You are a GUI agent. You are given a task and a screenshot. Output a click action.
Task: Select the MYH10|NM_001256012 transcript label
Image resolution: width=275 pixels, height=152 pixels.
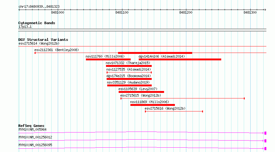(x=35, y=137)
